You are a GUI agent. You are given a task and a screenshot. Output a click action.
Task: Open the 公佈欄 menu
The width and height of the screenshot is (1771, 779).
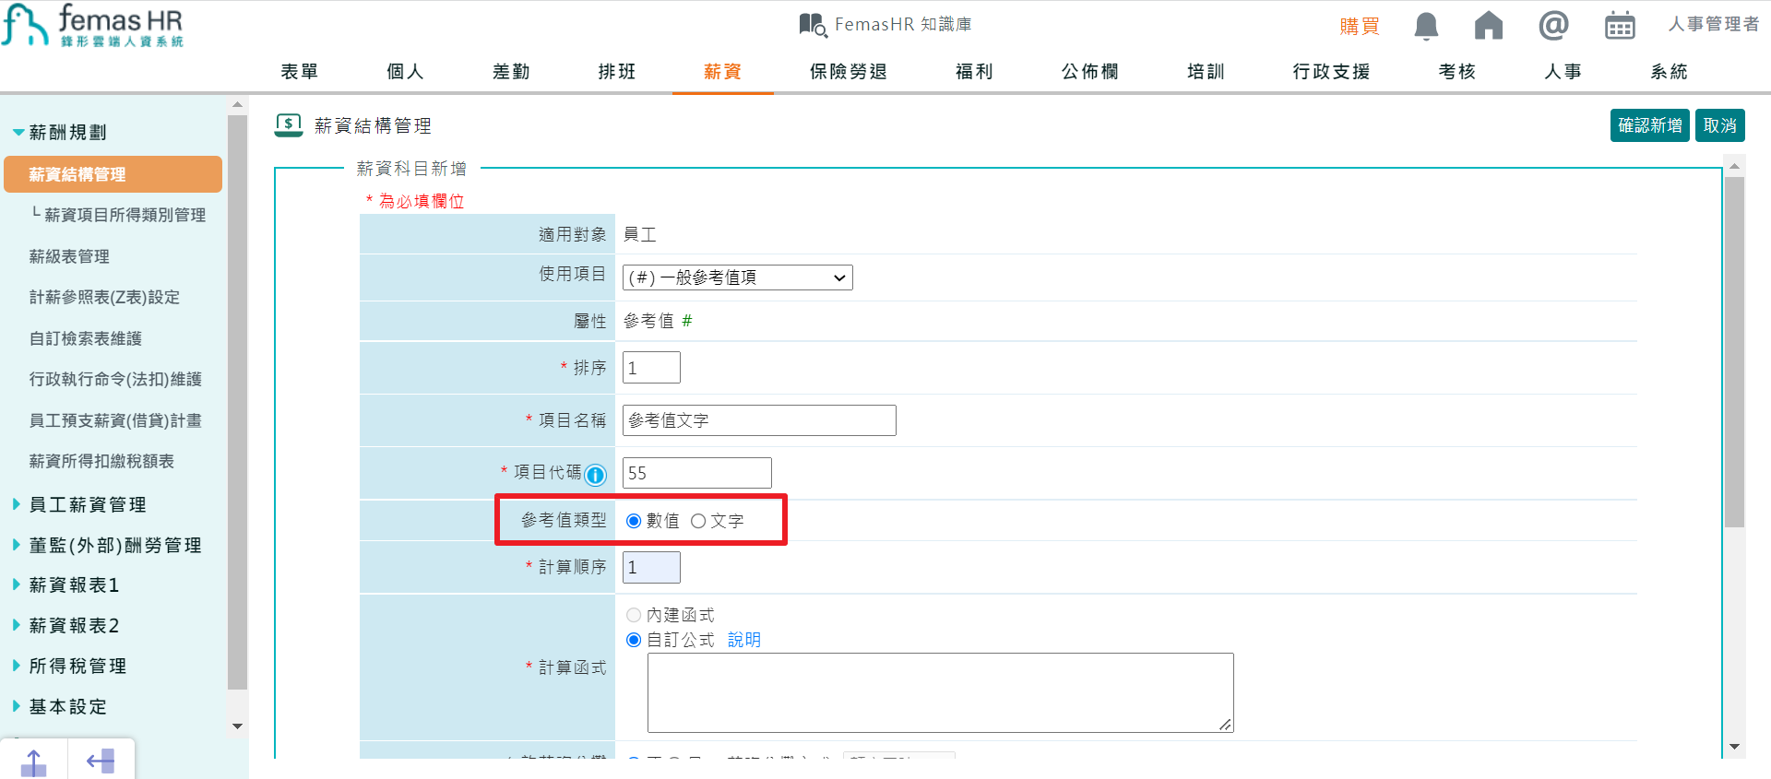pos(1090,72)
